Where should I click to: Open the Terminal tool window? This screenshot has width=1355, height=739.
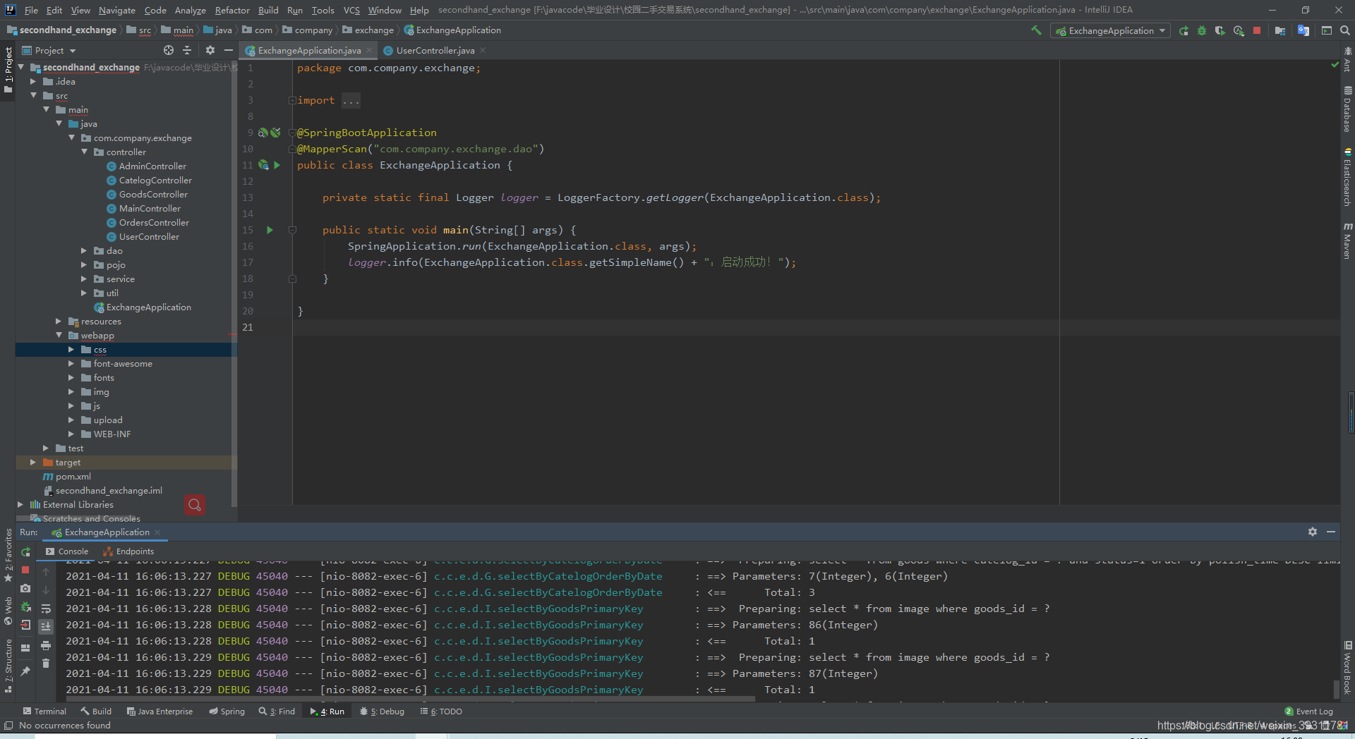44,711
